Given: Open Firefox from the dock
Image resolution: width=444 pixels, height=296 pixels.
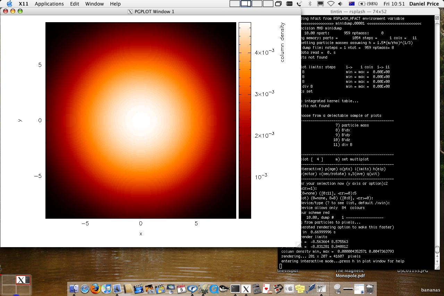Looking at the screenshot, I should tap(96, 288).
